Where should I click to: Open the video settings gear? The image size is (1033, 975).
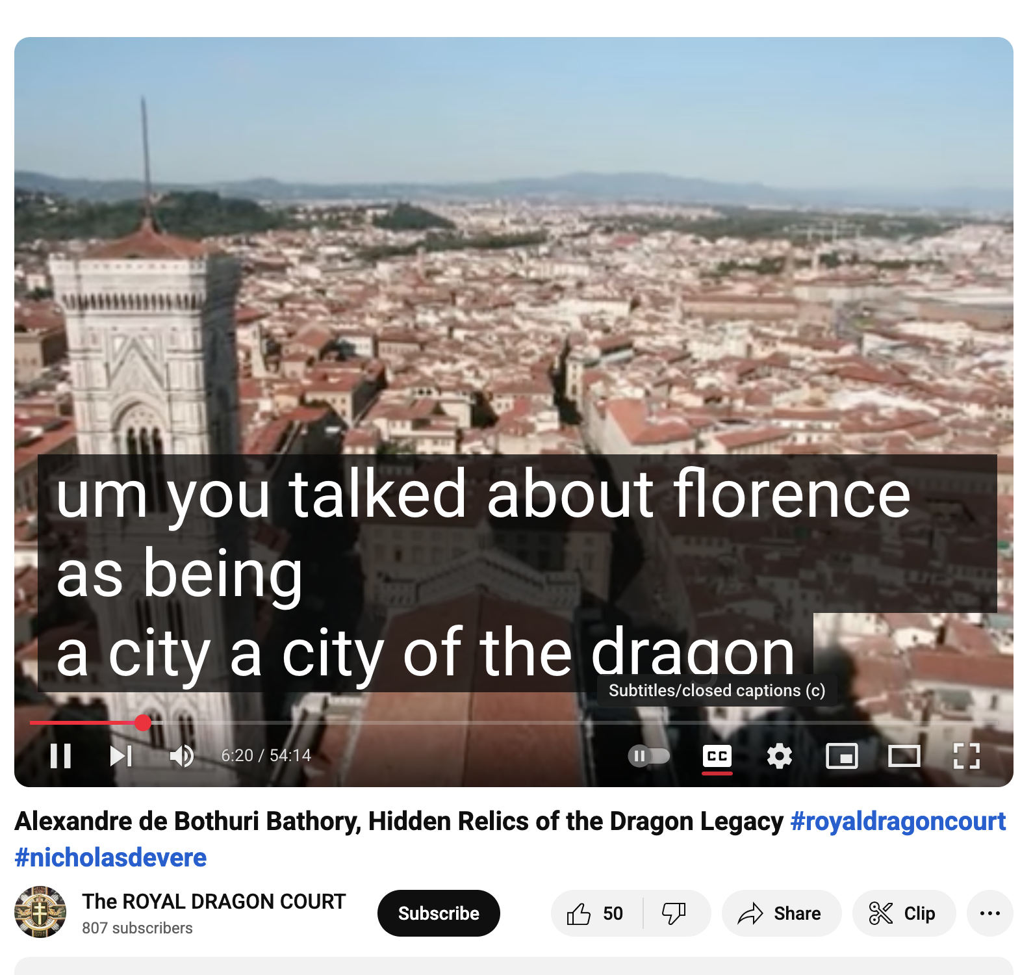[x=779, y=756]
